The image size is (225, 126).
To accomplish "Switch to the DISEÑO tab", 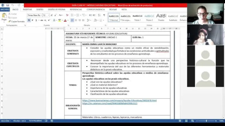I will pyautogui.click(x=40, y=9).
